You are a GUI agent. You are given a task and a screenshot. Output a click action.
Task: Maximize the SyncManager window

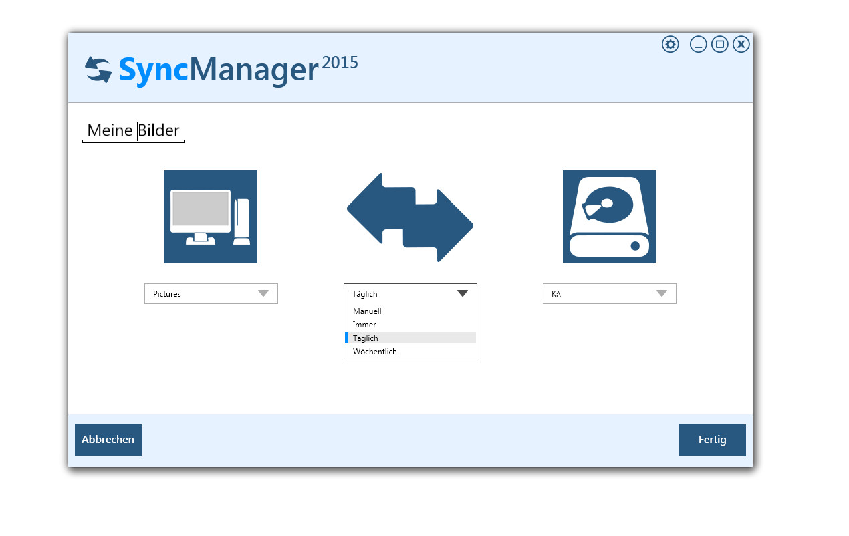pyautogui.click(x=719, y=45)
